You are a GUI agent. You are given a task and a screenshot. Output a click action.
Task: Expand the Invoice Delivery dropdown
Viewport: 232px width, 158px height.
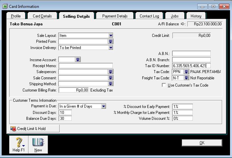coord(111,48)
